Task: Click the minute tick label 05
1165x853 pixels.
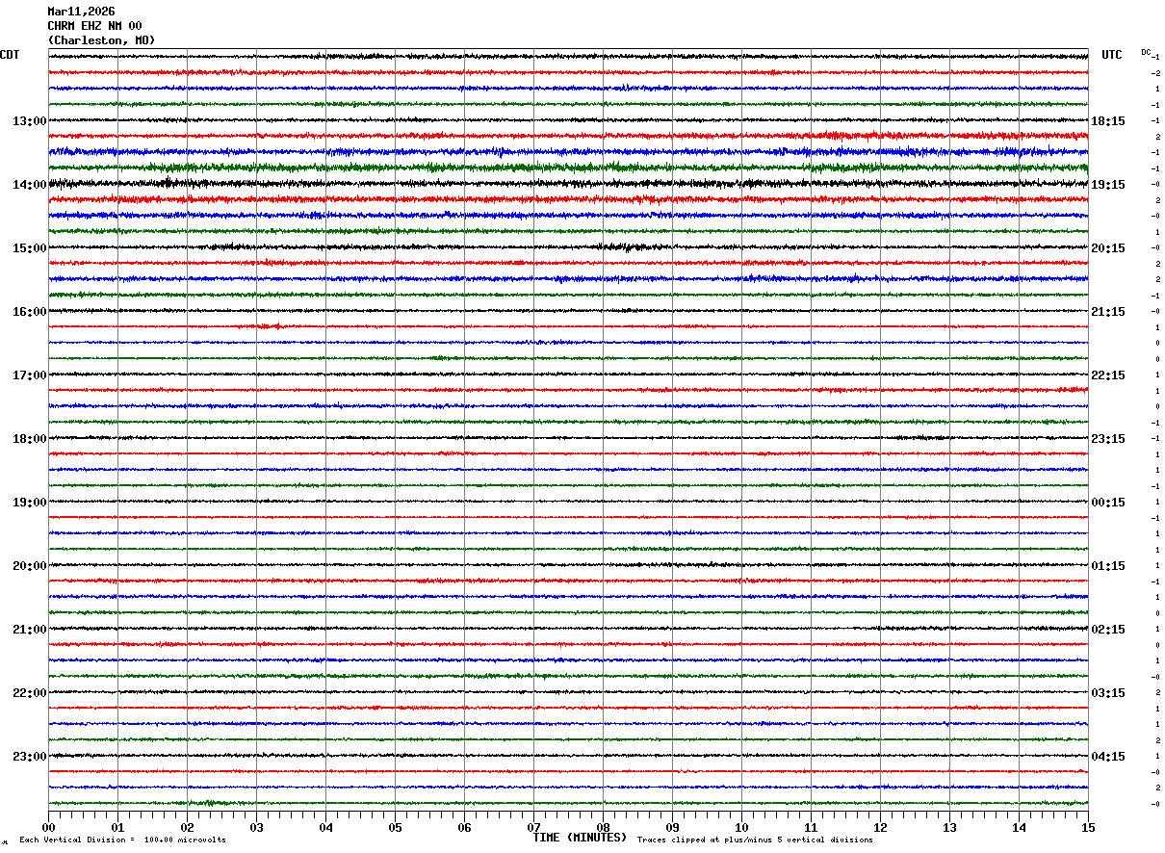Action: pos(395,827)
